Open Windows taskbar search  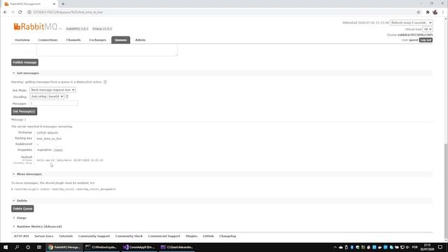coord(17,247)
